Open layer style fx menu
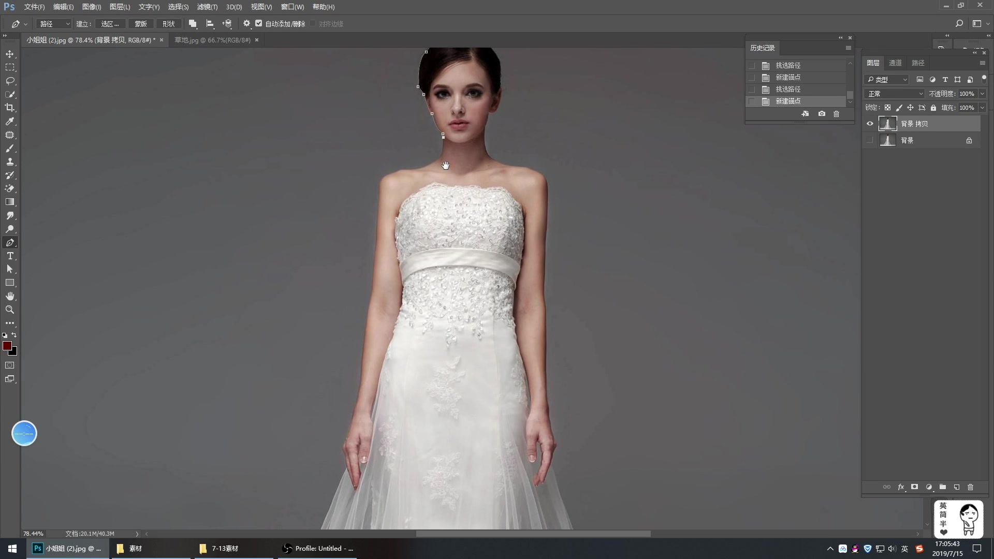The image size is (994, 559). (901, 487)
